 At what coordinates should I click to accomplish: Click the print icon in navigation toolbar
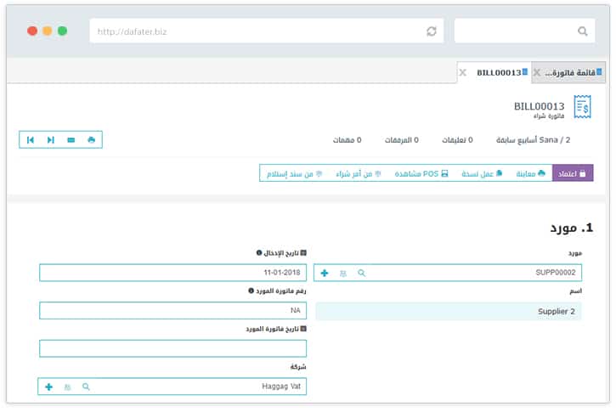[91, 139]
